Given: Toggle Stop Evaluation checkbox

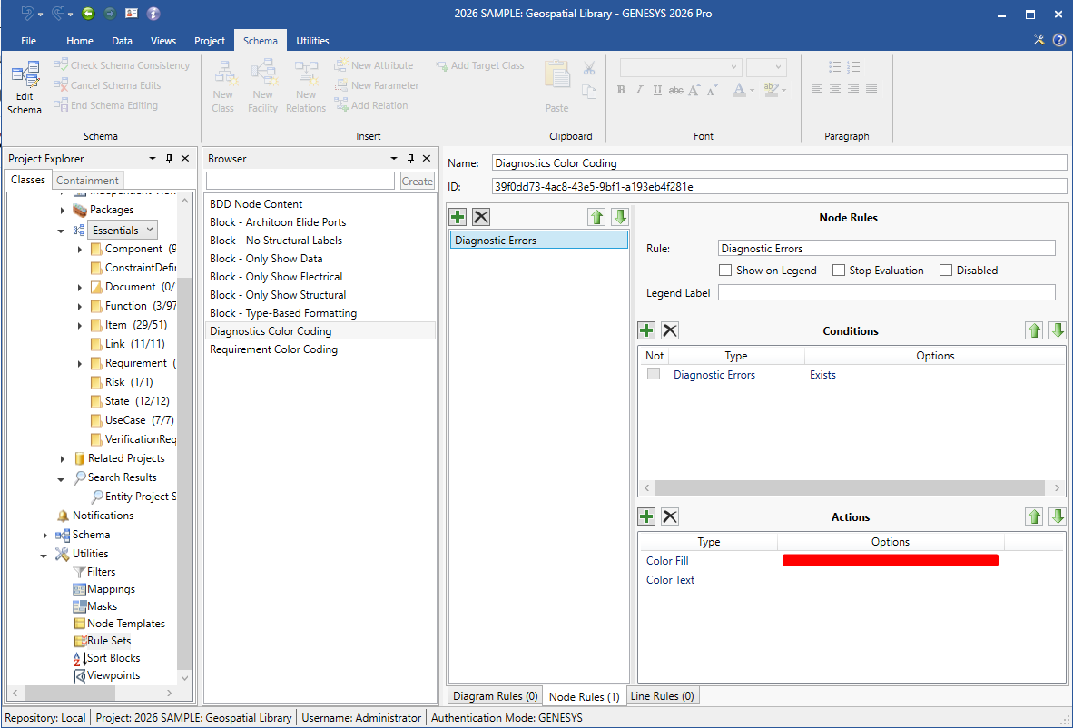Looking at the screenshot, I should [x=839, y=271].
